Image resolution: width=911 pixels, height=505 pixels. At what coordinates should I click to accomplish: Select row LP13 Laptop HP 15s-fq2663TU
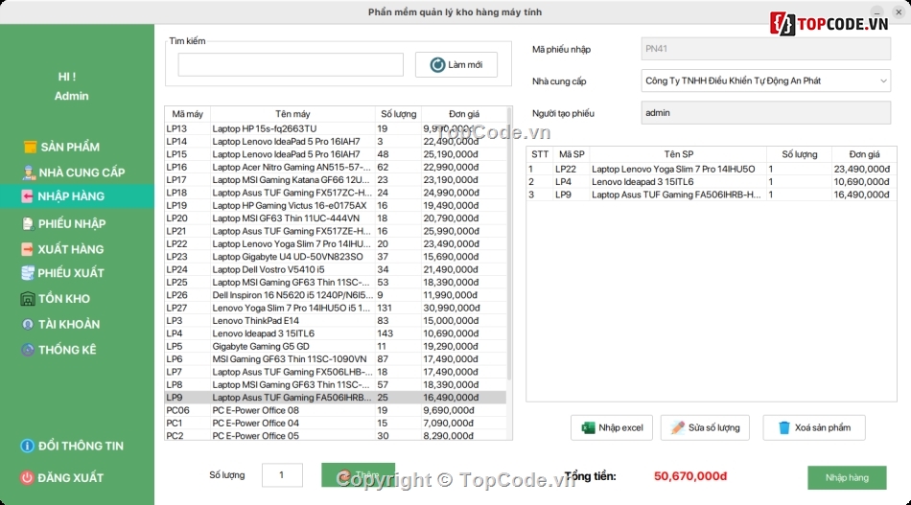[x=336, y=128]
